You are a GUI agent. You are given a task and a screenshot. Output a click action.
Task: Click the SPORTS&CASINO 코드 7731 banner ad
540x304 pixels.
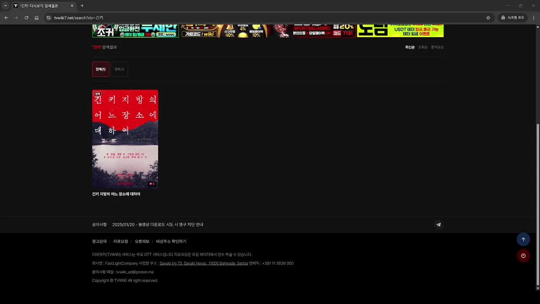click(x=313, y=31)
